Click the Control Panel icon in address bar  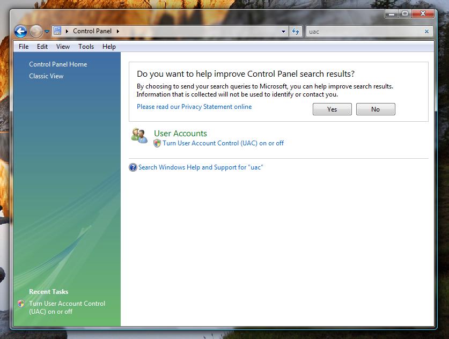(57, 31)
